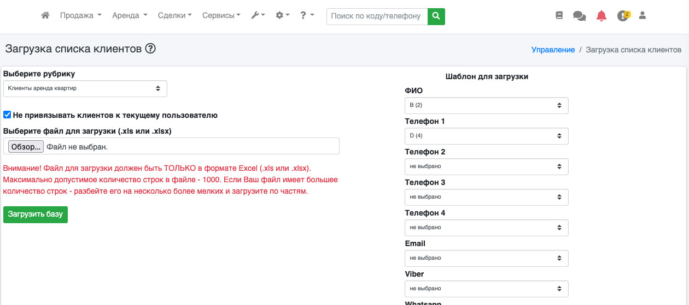Expand the 'Выберите рубрику' dropdown

[85, 88]
